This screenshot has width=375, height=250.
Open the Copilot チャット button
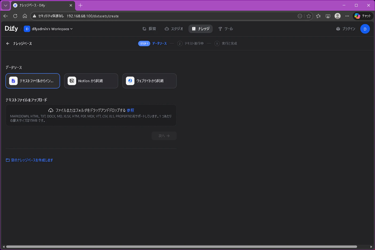coord(363,16)
